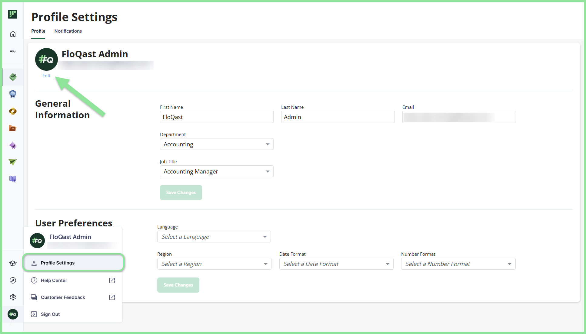The image size is (586, 334).
Task: Open Help Center from the user menu
Action: (73, 280)
